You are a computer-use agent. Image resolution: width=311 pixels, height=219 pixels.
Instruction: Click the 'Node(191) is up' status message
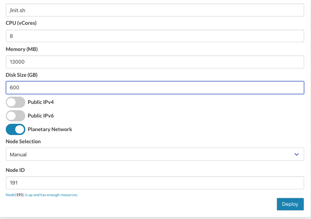[42, 195]
